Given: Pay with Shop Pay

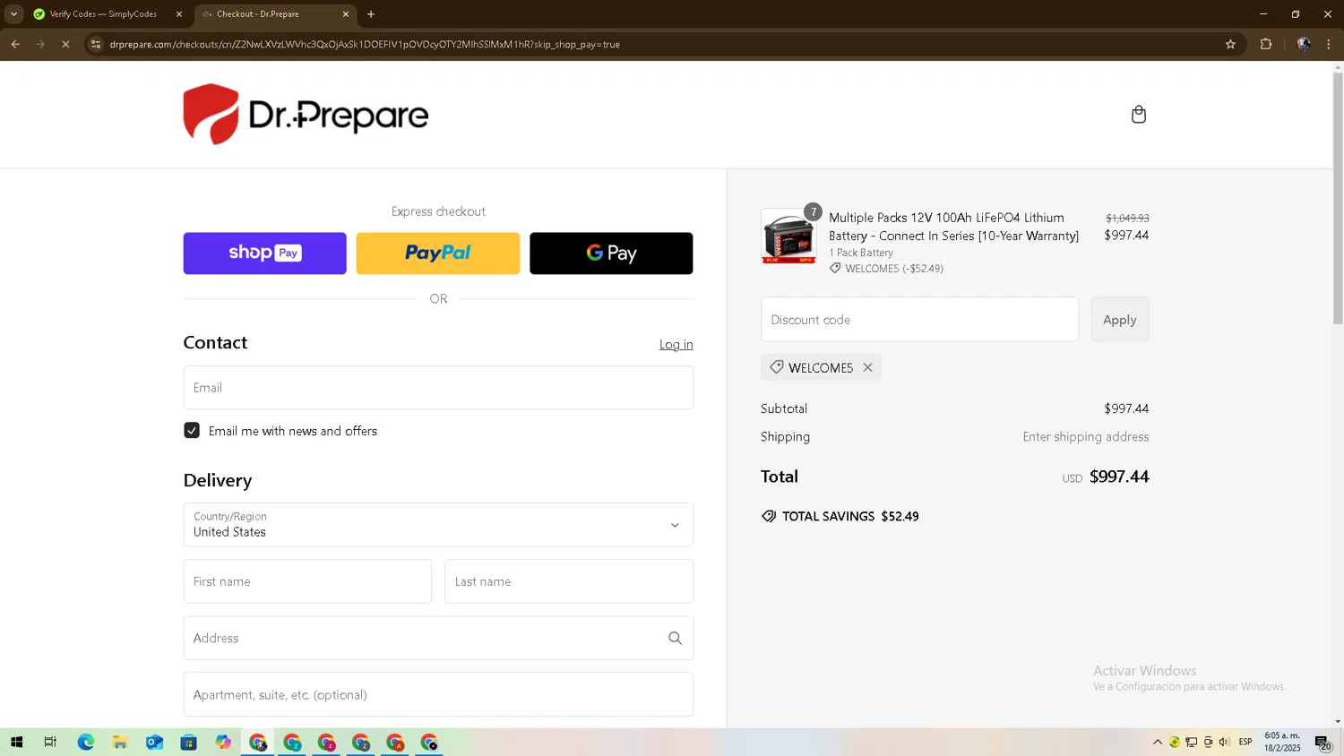Looking at the screenshot, I should [x=264, y=253].
